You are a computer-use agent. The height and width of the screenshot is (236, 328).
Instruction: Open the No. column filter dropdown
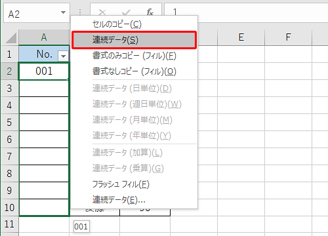click(63, 56)
